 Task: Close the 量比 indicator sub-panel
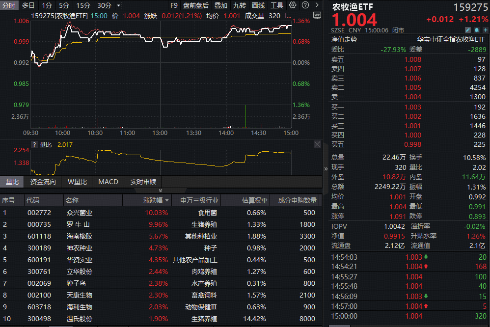pyautogui.click(x=317, y=144)
